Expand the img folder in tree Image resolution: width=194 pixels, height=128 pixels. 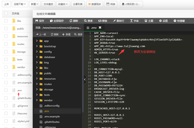tap(37, 62)
